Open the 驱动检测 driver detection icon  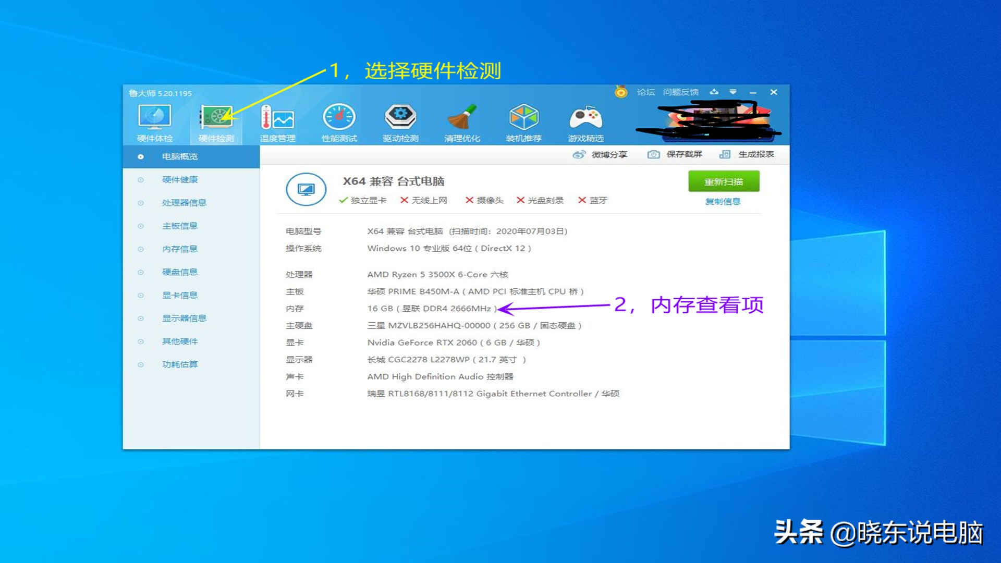(x=400, y=120)
